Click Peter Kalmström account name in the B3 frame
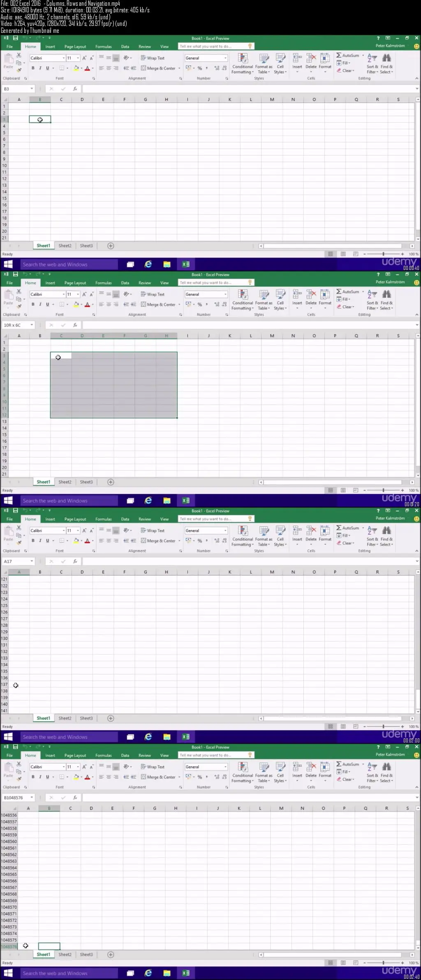The width and height of the screenshot is (421, 980). point(390,46)
